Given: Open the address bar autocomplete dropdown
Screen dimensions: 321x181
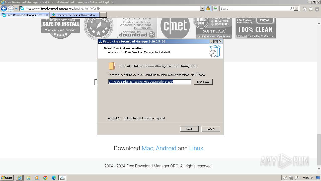Looking at the screenshot, I should [x=202, y=9].
